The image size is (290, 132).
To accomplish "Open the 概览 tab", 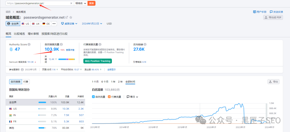I will pos(8,34).
